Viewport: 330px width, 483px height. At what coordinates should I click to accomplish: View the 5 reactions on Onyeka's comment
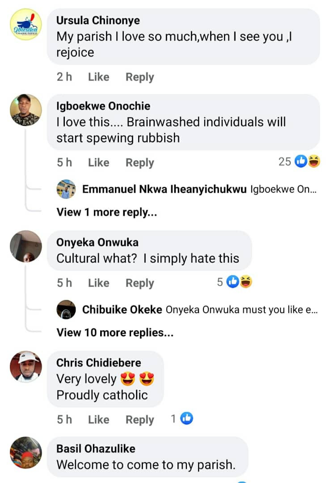(234, 282)
